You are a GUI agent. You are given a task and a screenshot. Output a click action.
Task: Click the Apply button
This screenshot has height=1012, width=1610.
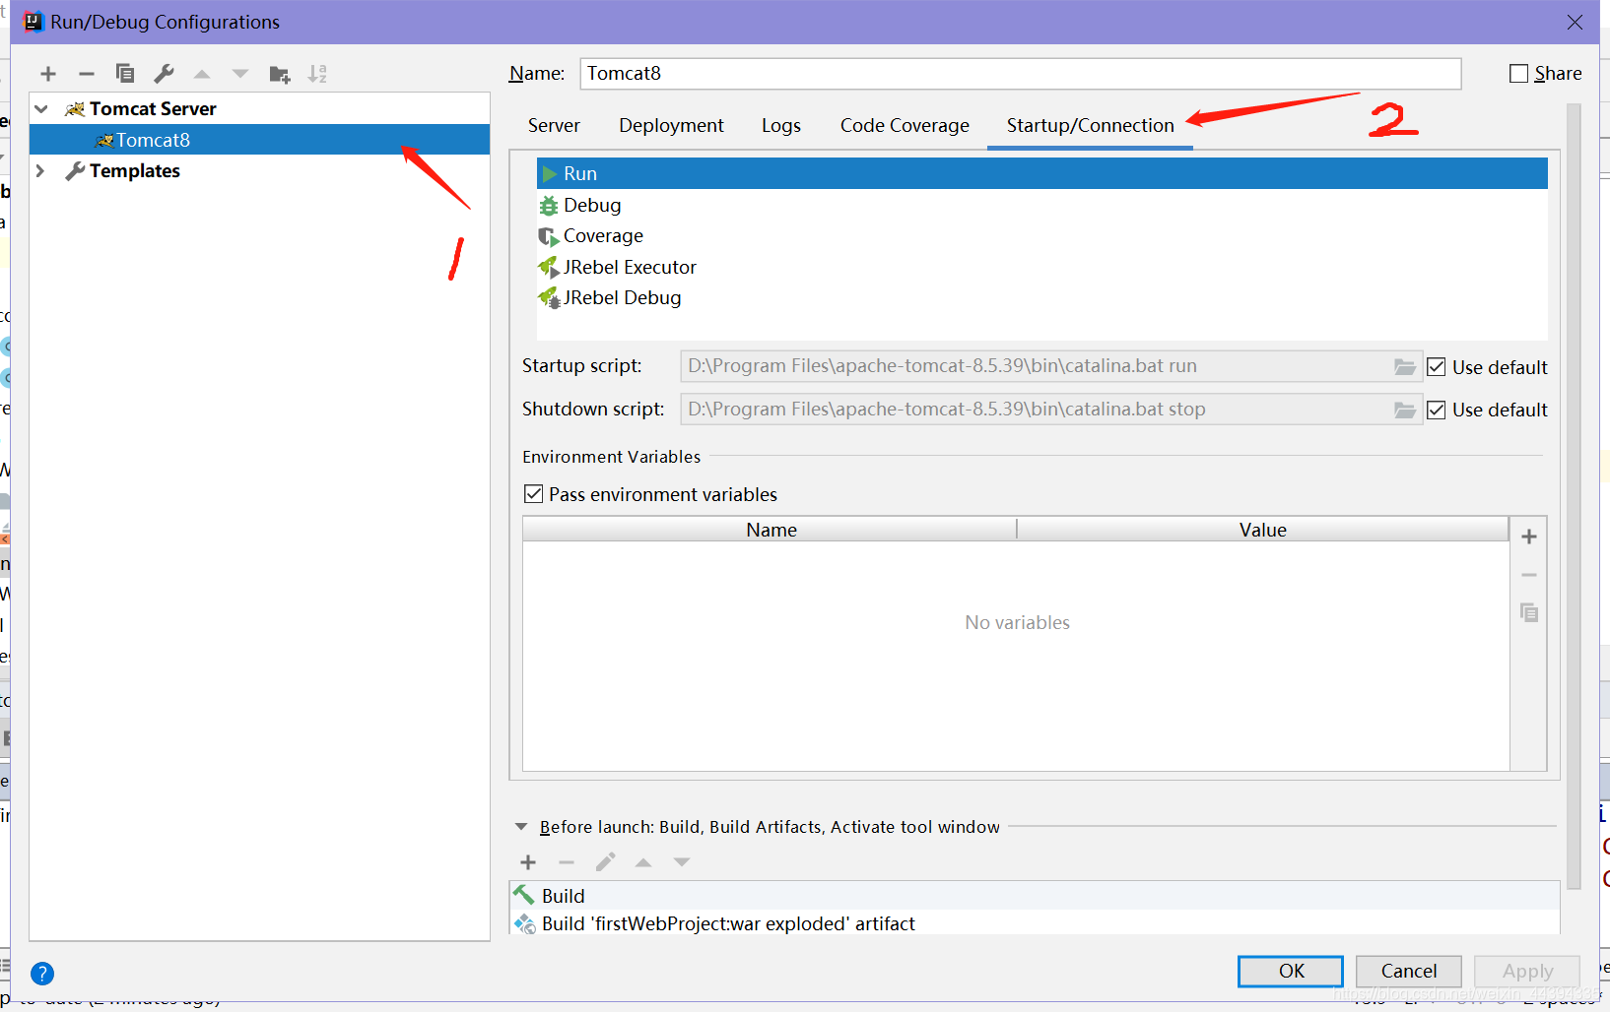[1527, 971]
